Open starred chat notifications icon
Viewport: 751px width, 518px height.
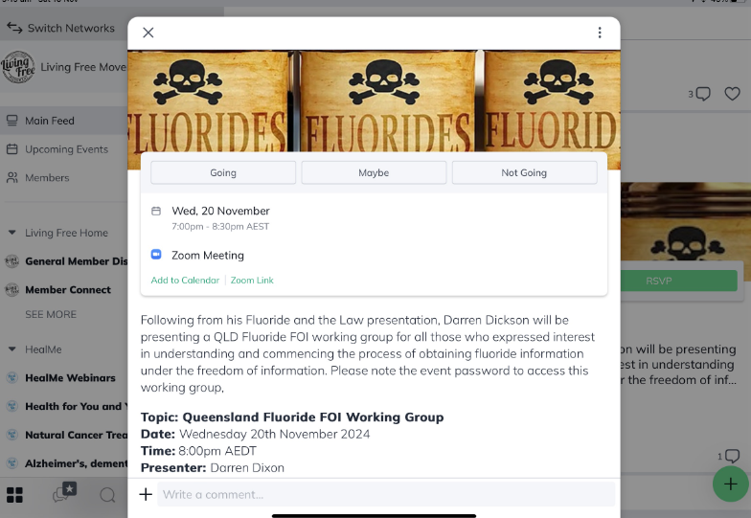click(x=64, y=492)
